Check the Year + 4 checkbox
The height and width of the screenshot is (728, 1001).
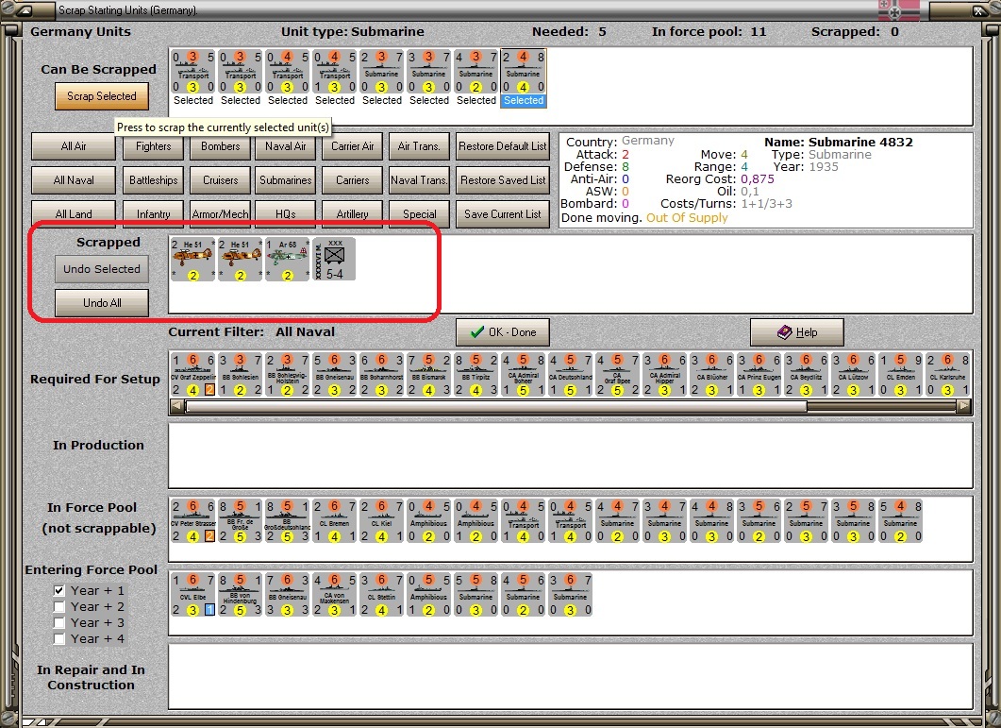tap(59, 638)
